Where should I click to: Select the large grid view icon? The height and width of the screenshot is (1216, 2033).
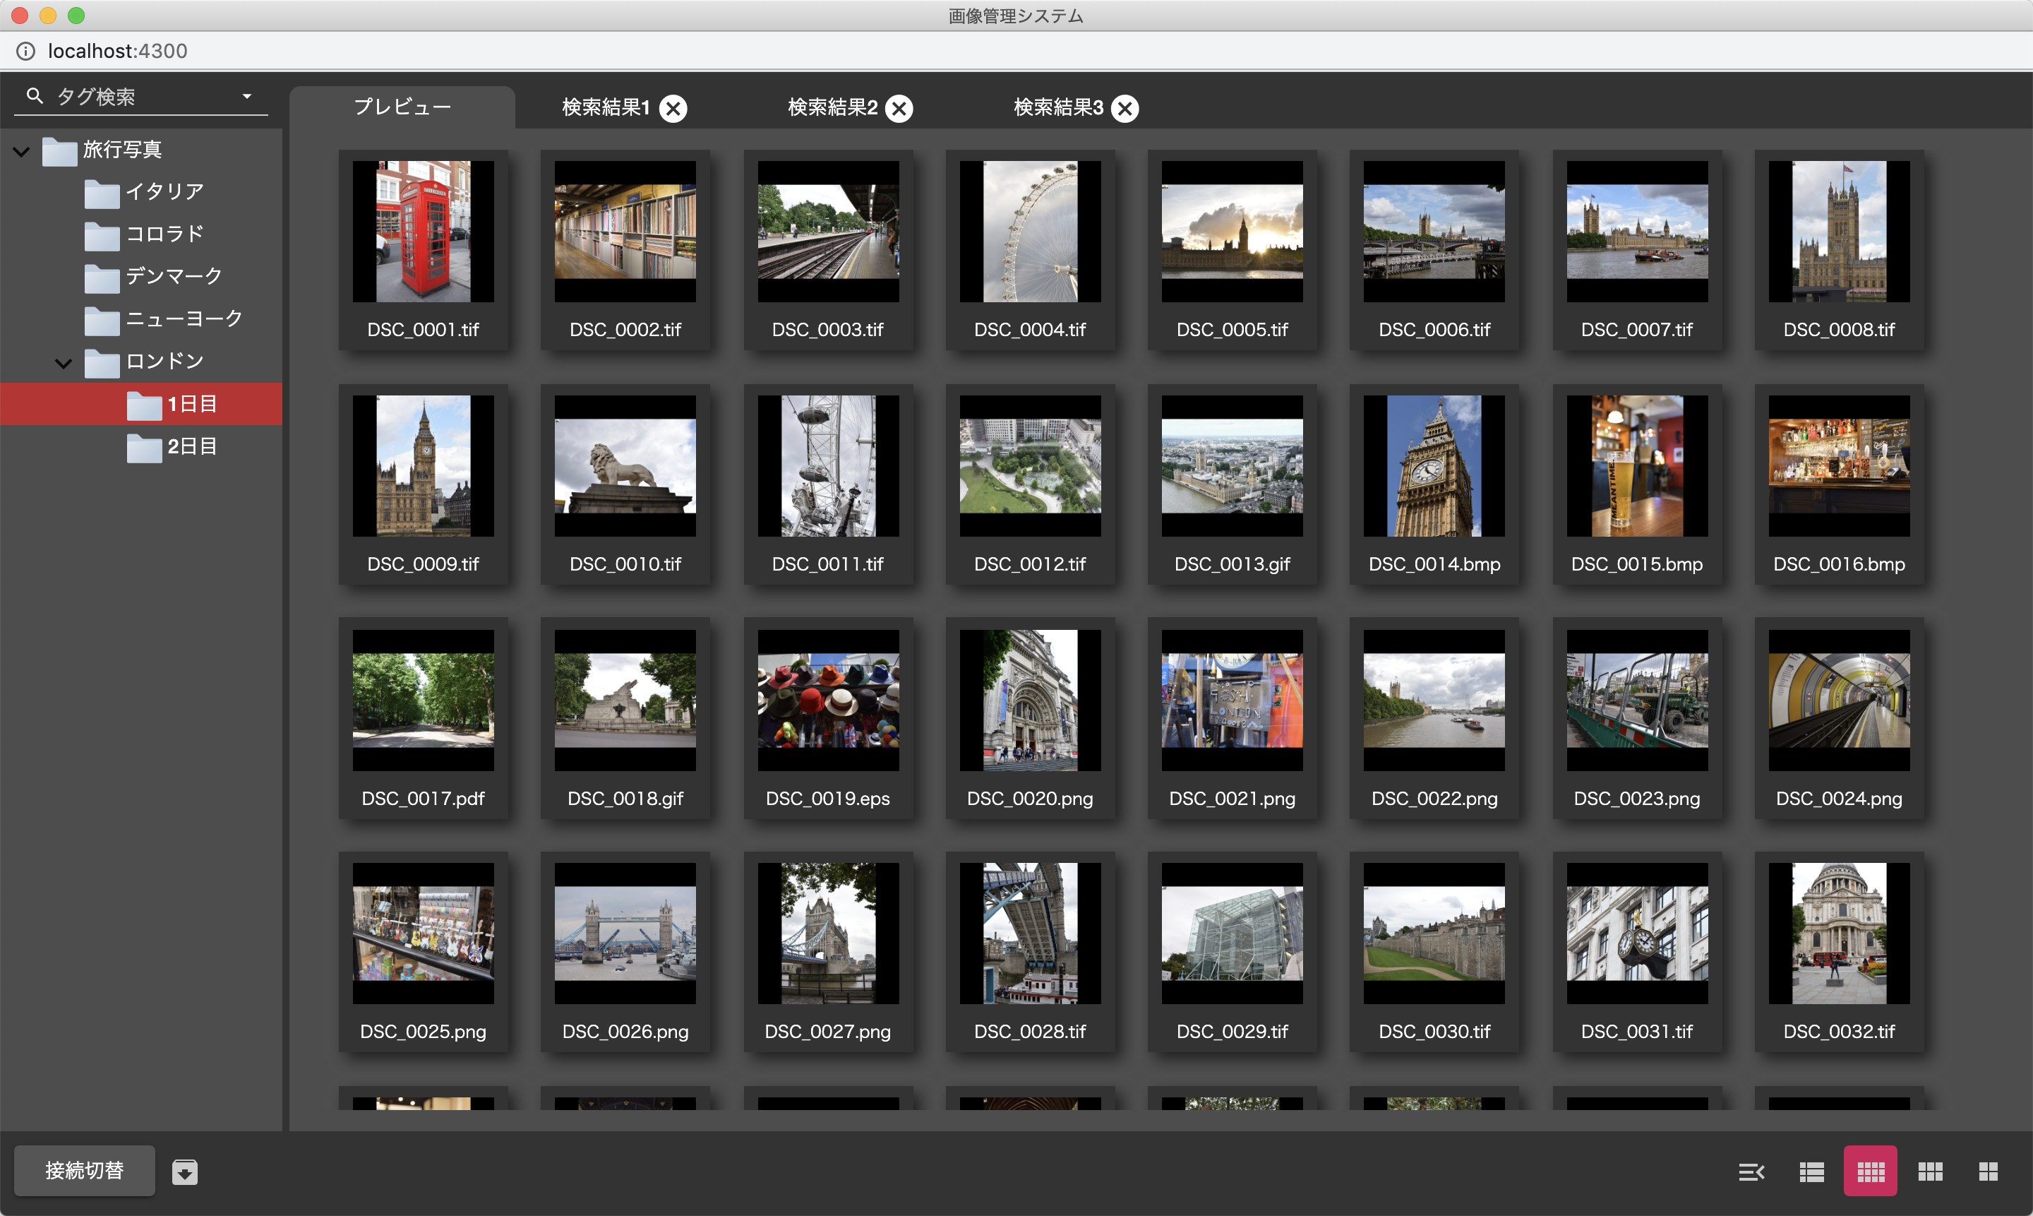pyautogui.click(x=1989, y=1172)
